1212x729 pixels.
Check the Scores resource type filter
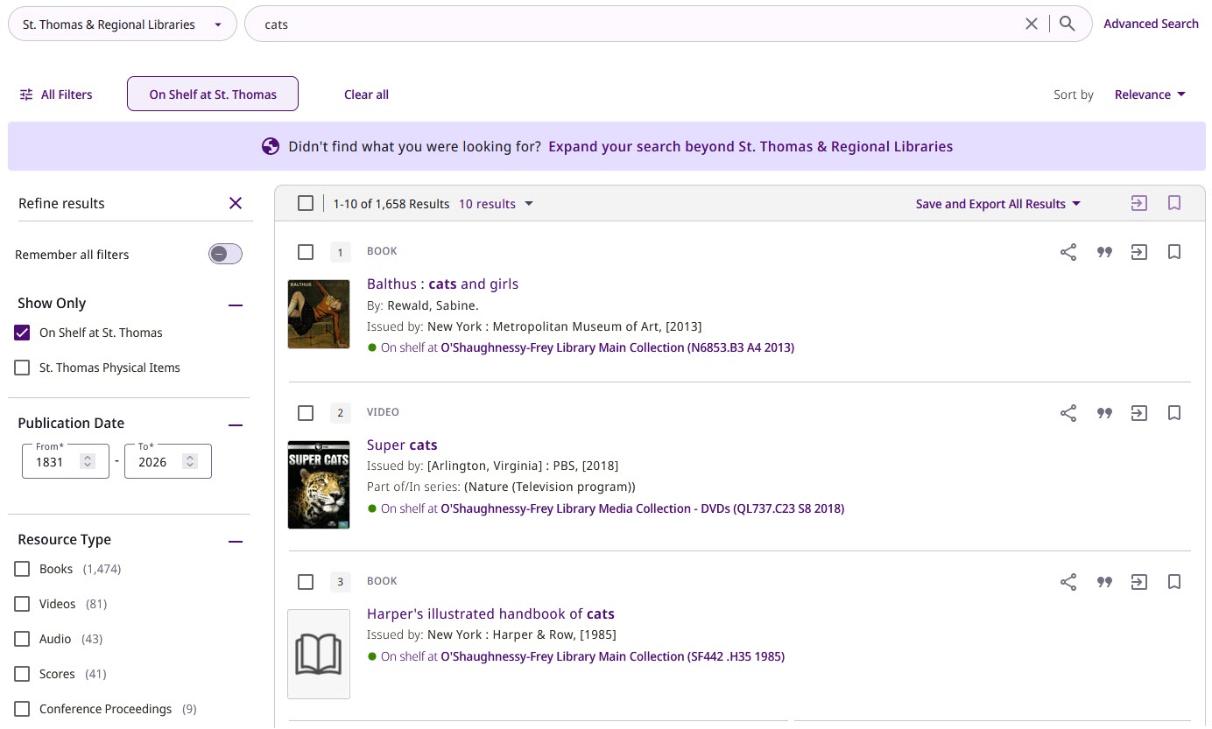(x=22, y=674)
